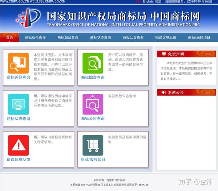The image size is (218, 191).
Task: Click the 商品/服务项目 link under the cart icon
Action: pyautogui.click(x=93, y=159)
